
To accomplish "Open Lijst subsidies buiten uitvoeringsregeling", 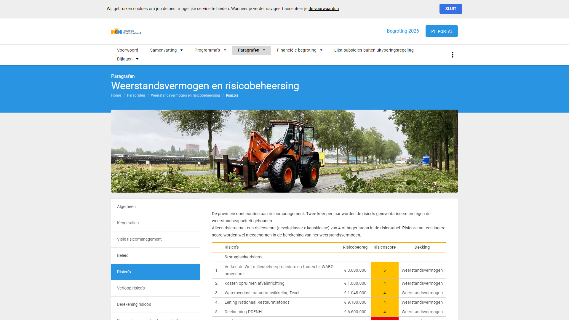I will tap(374, 50).
